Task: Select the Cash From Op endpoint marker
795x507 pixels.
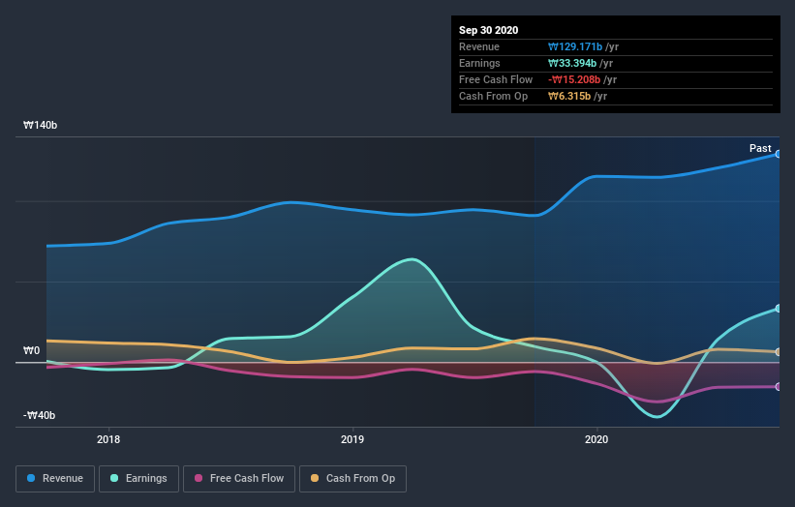Action: point(779,352)
